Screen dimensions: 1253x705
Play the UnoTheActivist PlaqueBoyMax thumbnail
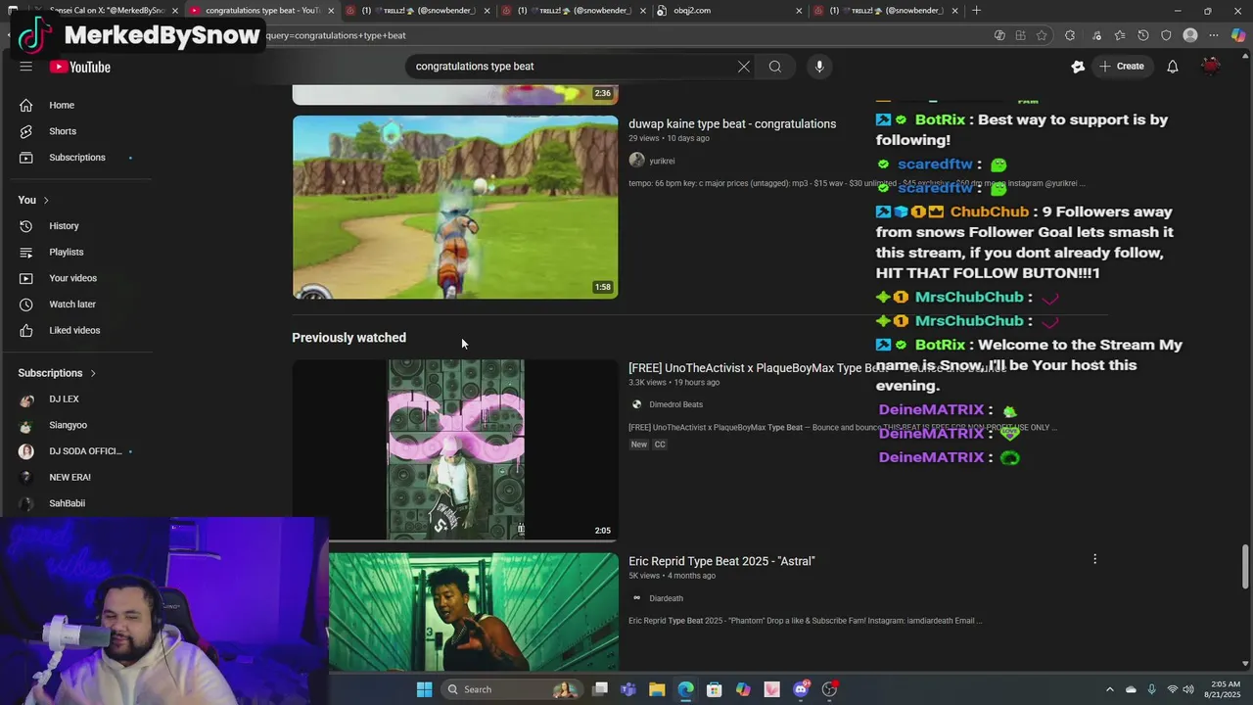tap(455, 449)
